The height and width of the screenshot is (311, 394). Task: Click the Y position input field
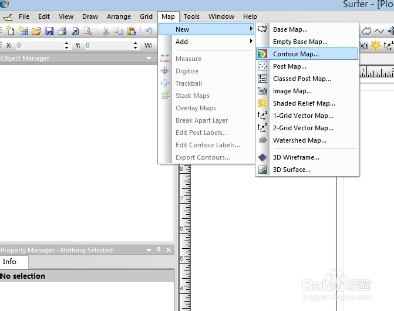109,45
